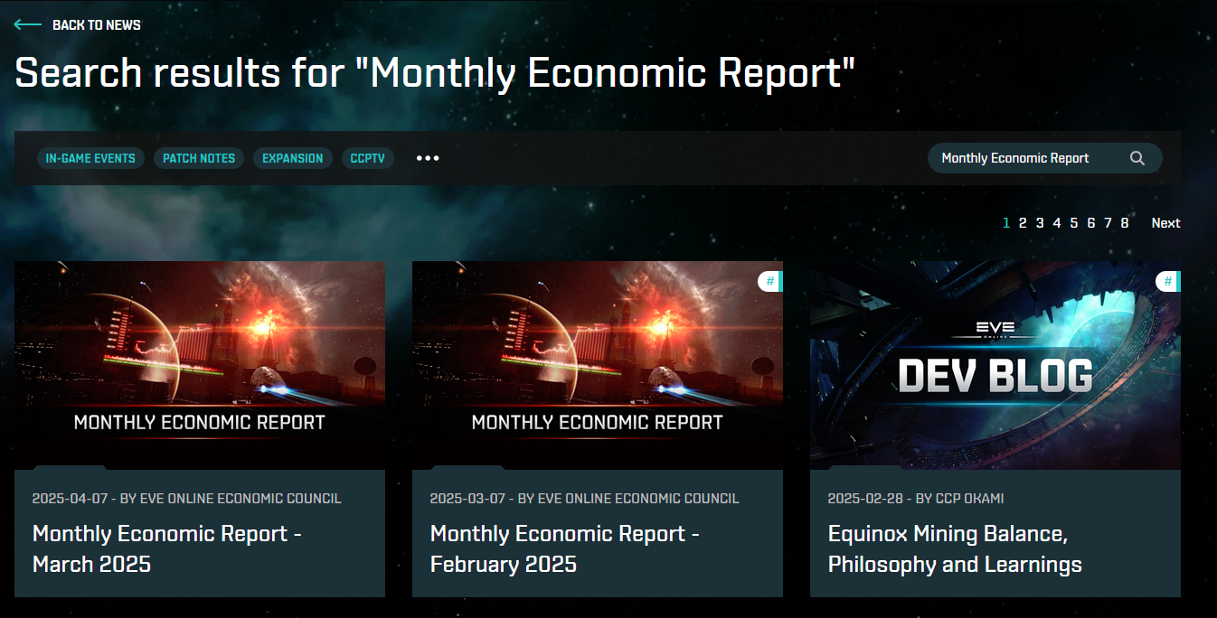Go to results page 6
Viewport: 1217px width, 618px height.
(x=1091, y=223)
